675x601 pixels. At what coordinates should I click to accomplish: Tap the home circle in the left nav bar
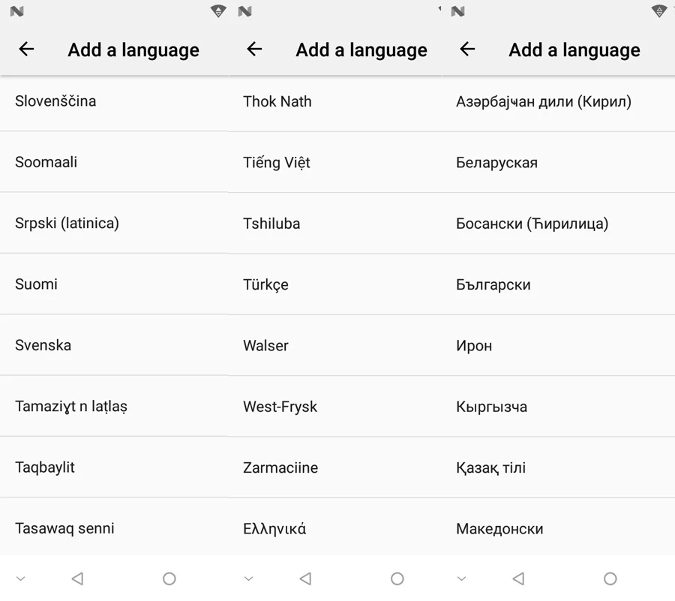point(169,578)
